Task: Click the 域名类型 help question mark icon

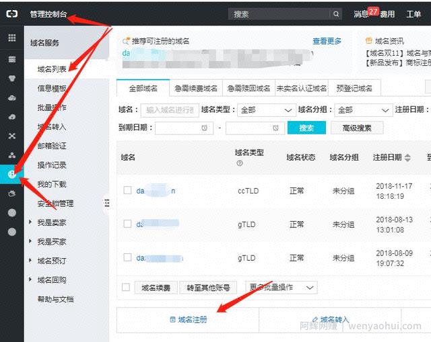Action: point(240,163)
